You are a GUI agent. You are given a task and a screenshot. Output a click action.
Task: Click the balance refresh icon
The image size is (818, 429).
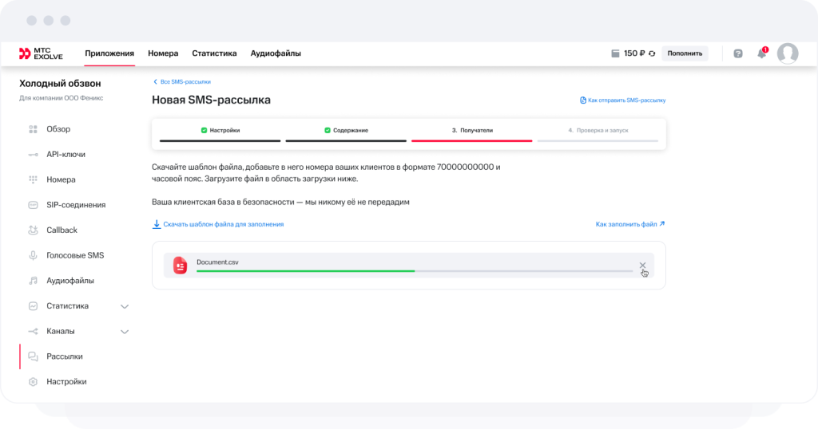[652, 53]
